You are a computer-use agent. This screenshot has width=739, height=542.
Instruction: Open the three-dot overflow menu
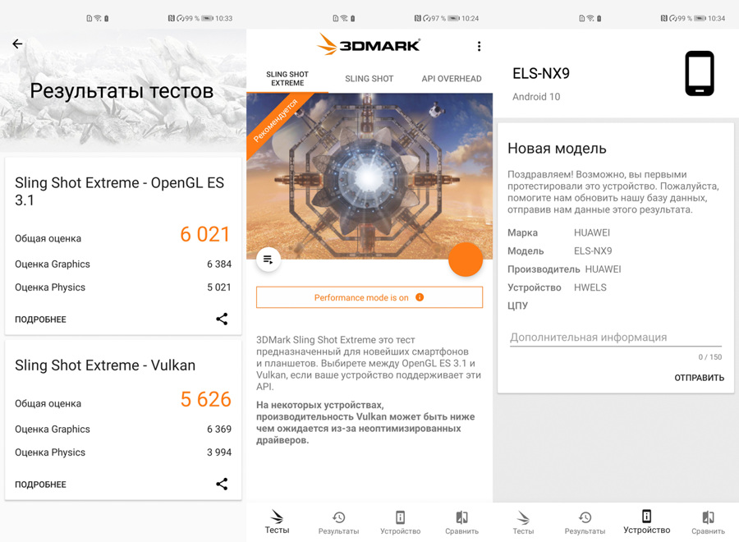[x=479, y=46]
